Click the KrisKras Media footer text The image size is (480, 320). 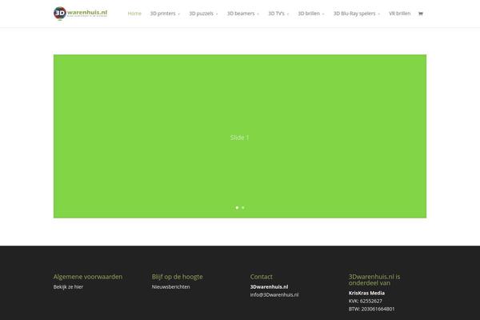366,293
